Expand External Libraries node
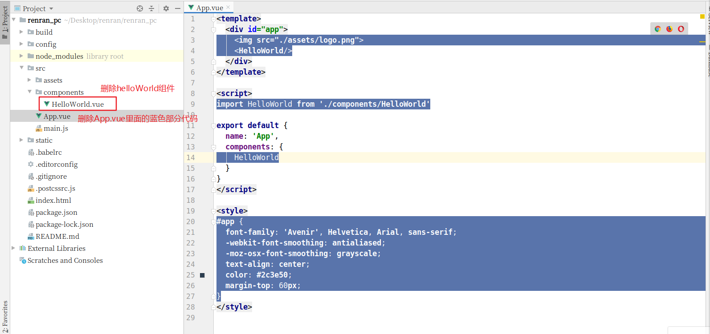 [13, 248]
